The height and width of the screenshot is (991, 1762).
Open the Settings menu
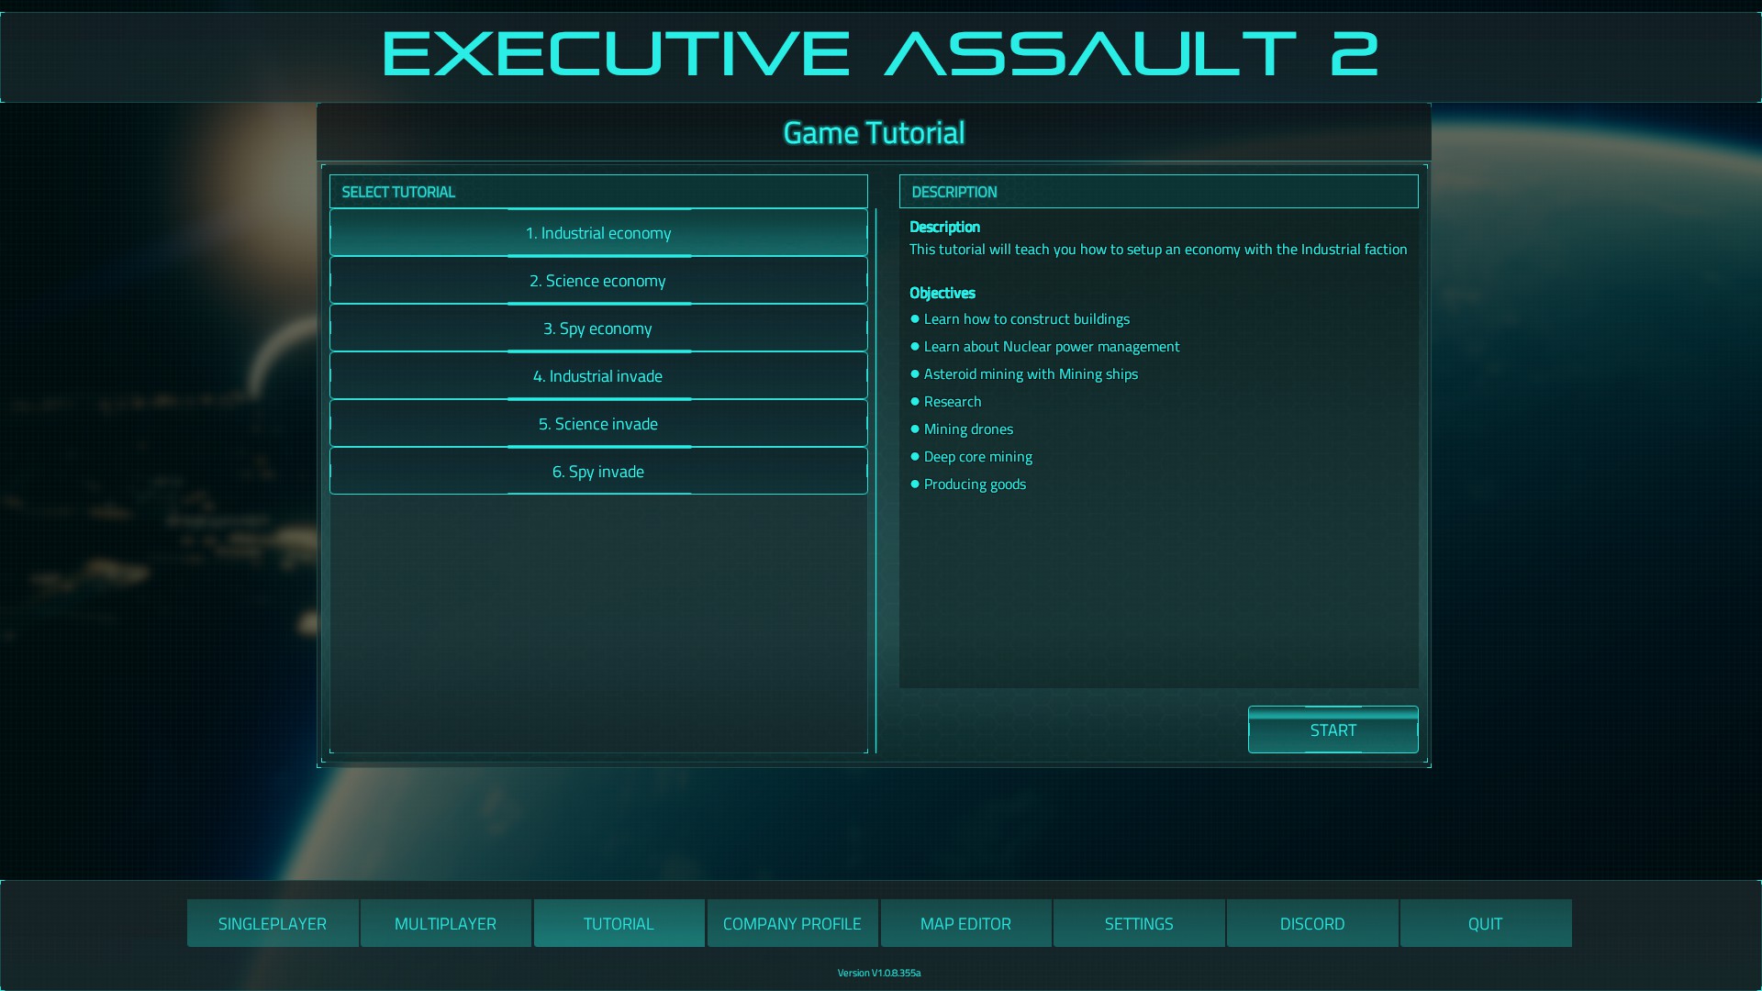point(1139,923)
